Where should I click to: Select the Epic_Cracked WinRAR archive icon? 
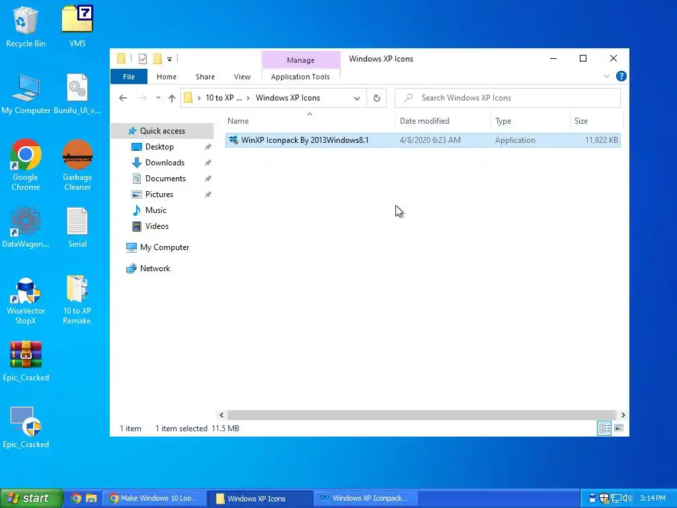(x=26, y=361)
